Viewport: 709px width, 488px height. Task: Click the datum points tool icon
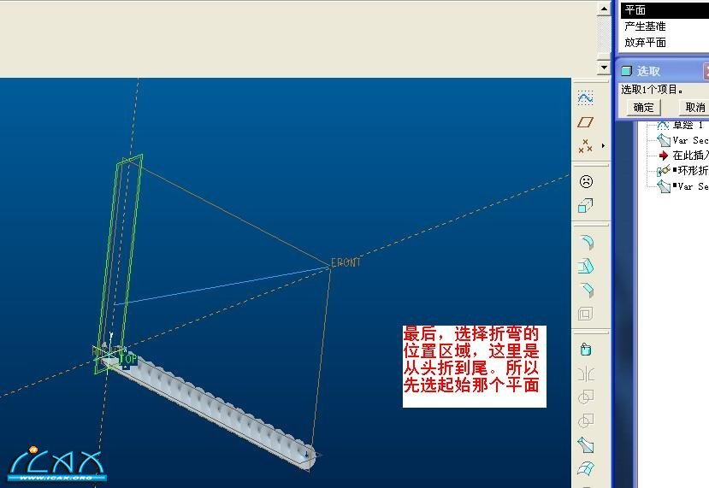pyautogui.click(x=585, y=146)
